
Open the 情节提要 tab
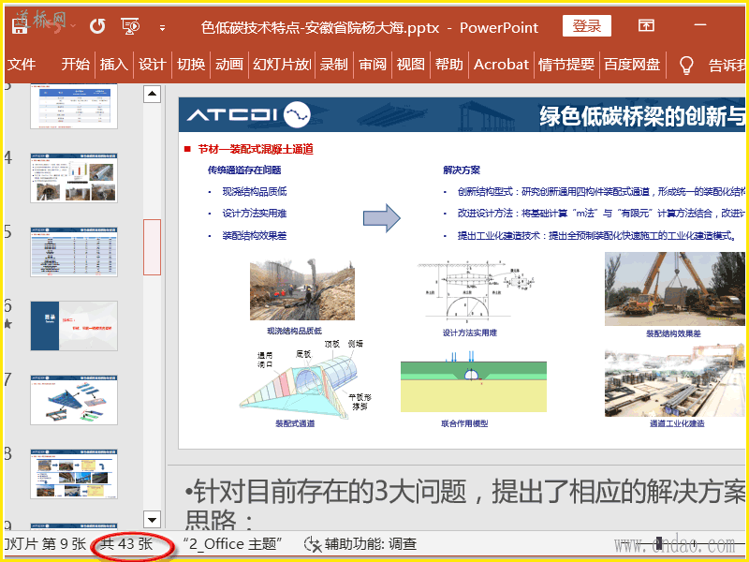566,65
